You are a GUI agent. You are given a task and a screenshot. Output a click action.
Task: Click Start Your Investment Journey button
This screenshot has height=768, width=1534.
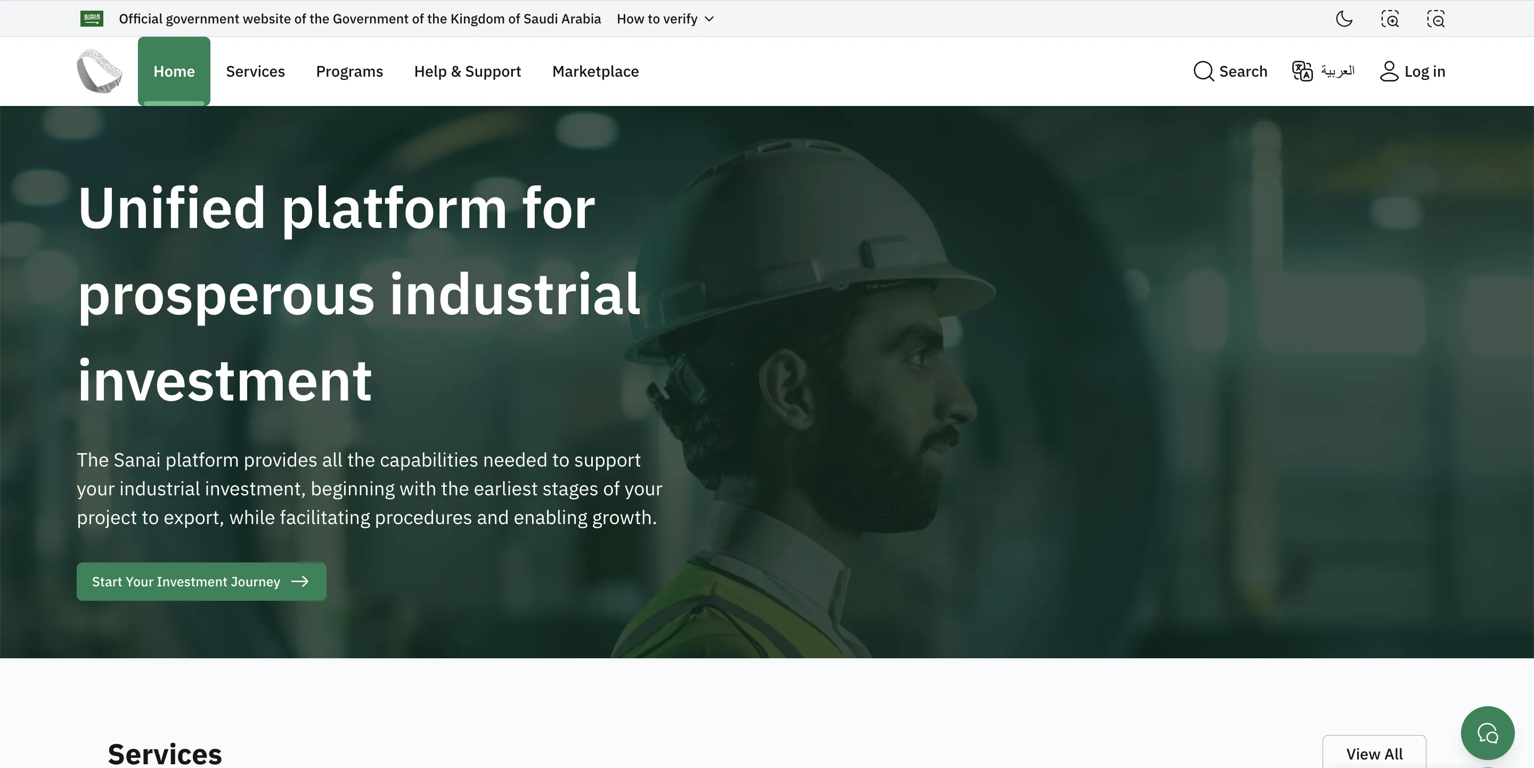click(201, 581)
